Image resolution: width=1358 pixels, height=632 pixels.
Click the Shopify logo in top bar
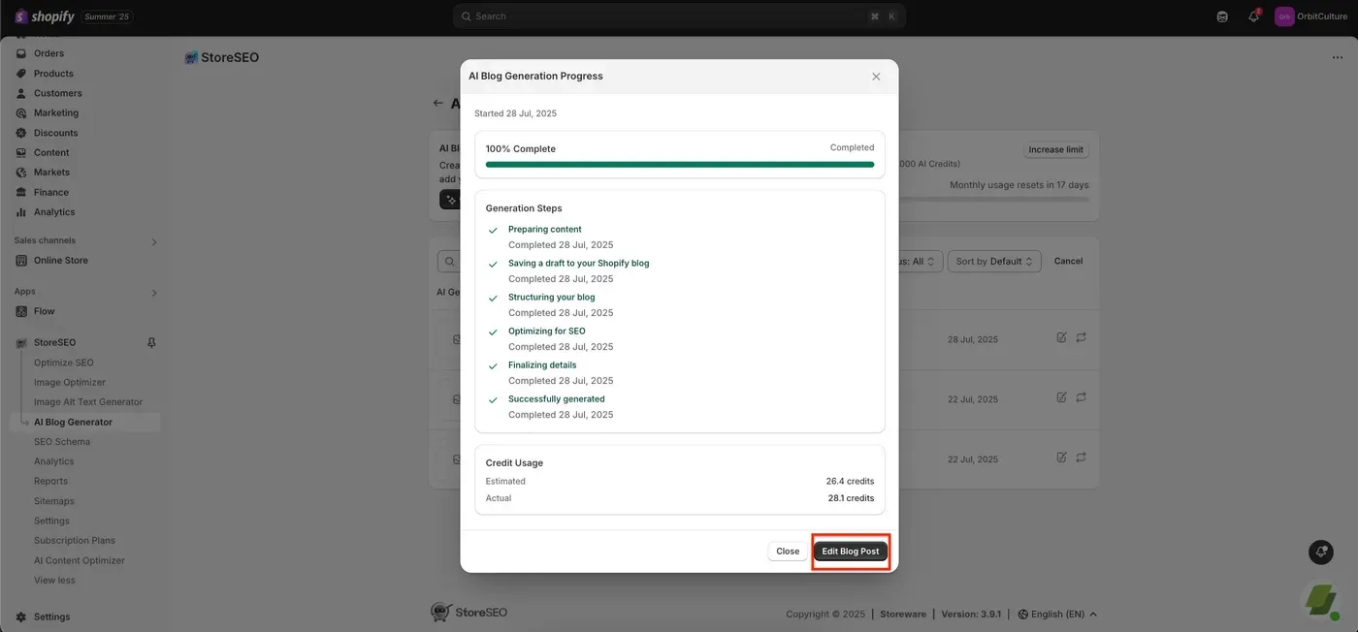tap(45, 16)
